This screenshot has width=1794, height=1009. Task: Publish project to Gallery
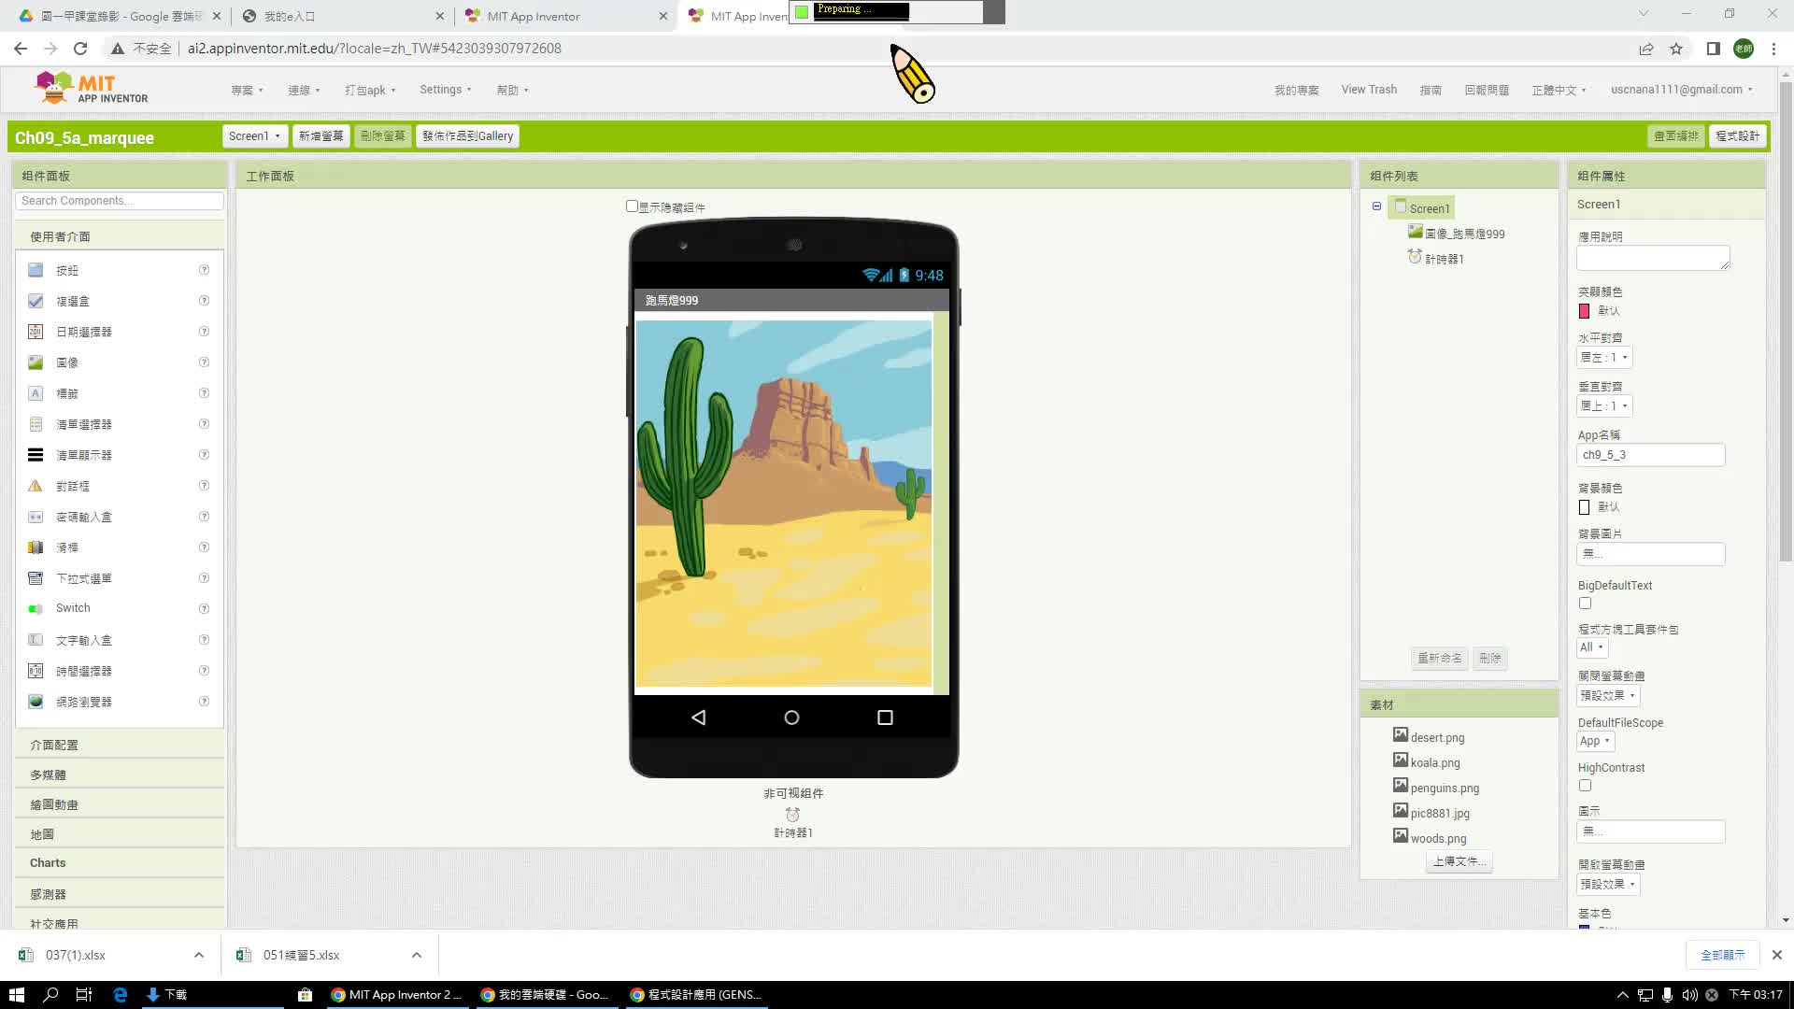click(467, 136)
